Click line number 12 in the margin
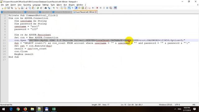199x112 pixels. [4, 46]
